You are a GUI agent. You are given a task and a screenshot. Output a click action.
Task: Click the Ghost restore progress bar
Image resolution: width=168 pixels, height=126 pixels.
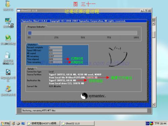pos(82,33)
